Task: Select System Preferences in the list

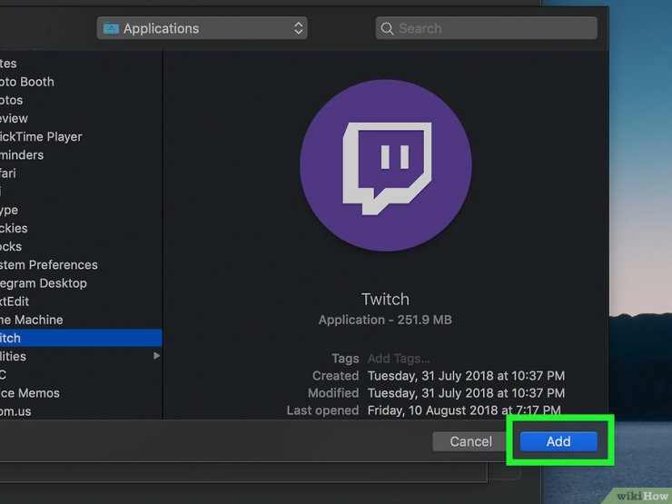Action: [x=81, y=265]
